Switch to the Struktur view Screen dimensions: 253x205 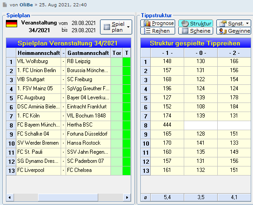click(196, 24)
